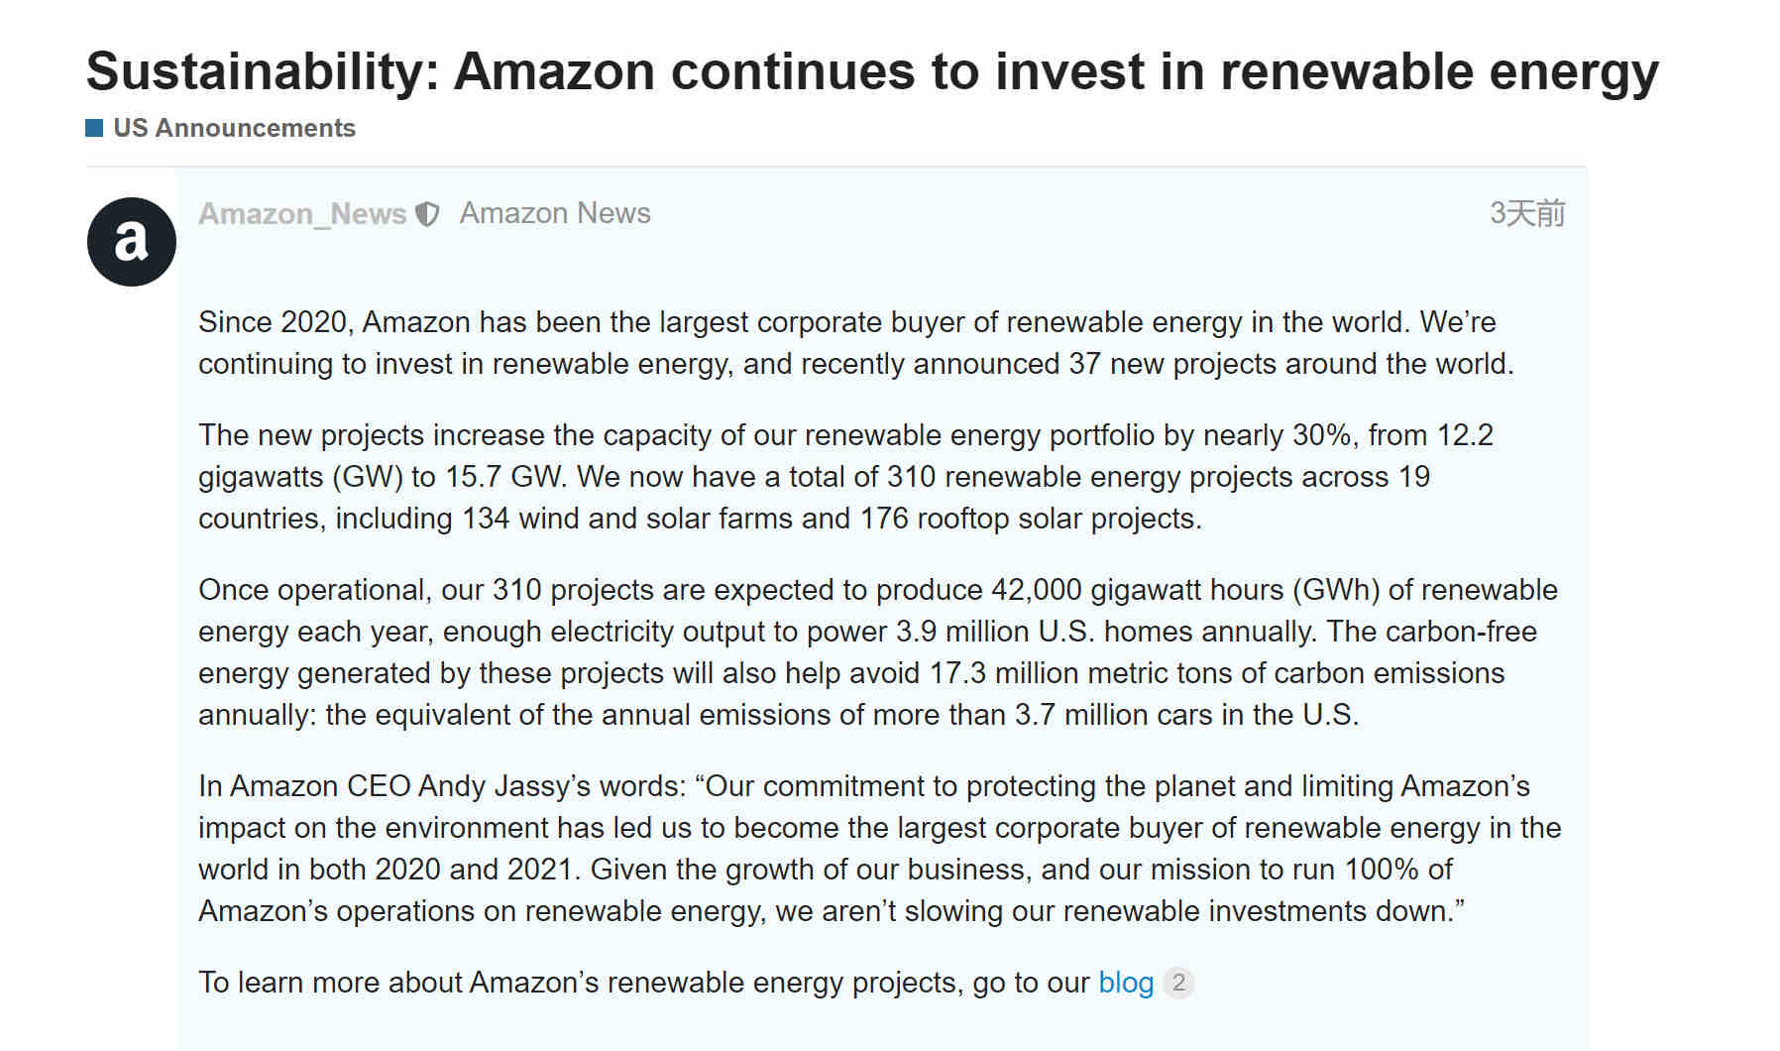Viewport: 1780px width, 1051px height.
Task: Click the text '3.7 million cars in the U.S.'
Action: tap(1186, 715)
